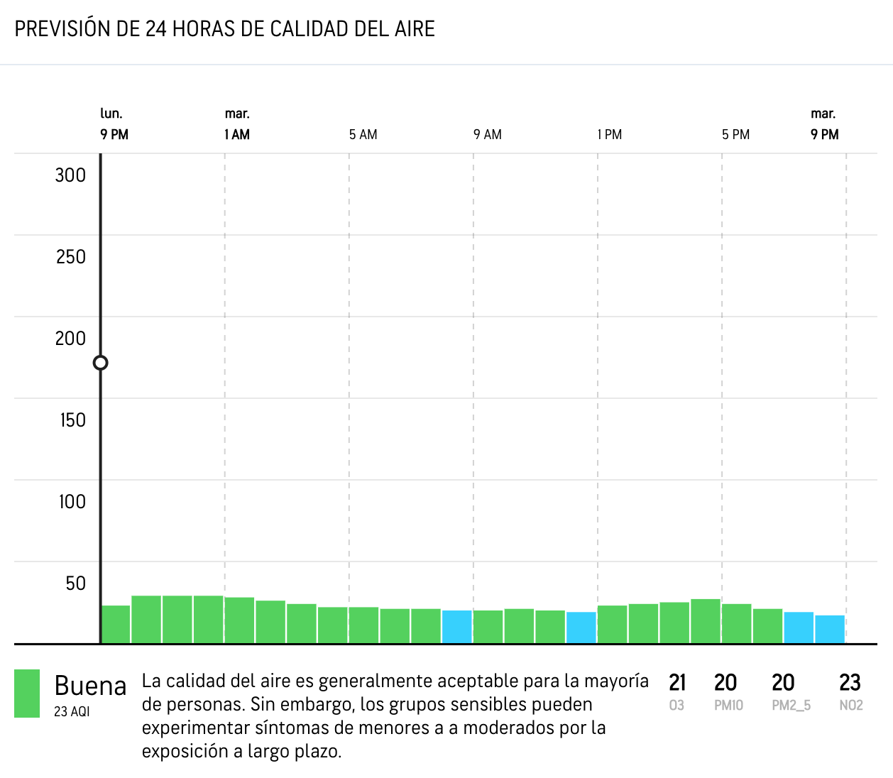Viewport: 893px width, 778px height.
Task: Click the first green bar at 9 PM Monday
Action: (116, 624)
